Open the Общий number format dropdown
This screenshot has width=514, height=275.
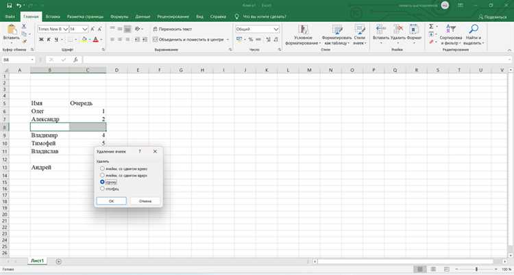(276, 29)
